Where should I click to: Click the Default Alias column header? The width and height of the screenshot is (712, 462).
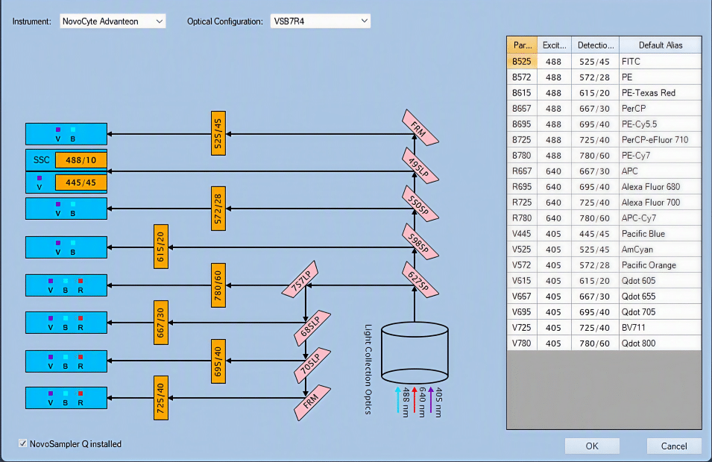coord(661,45)
